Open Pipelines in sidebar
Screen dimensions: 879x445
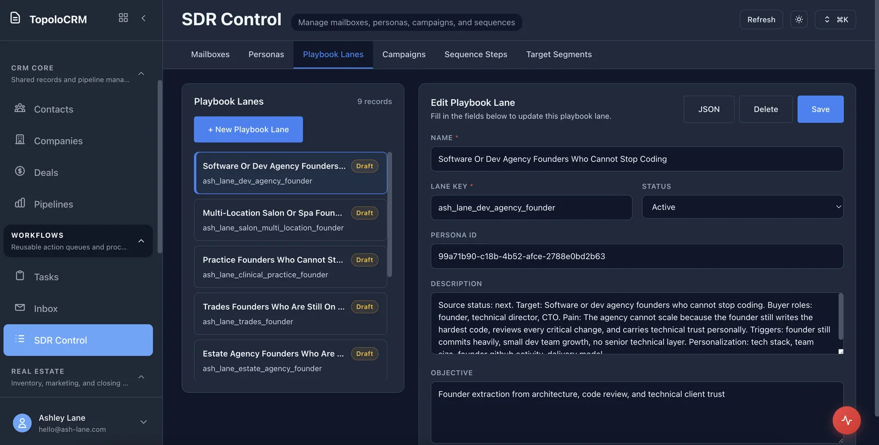pyautogui.click(x=78, y=204)
